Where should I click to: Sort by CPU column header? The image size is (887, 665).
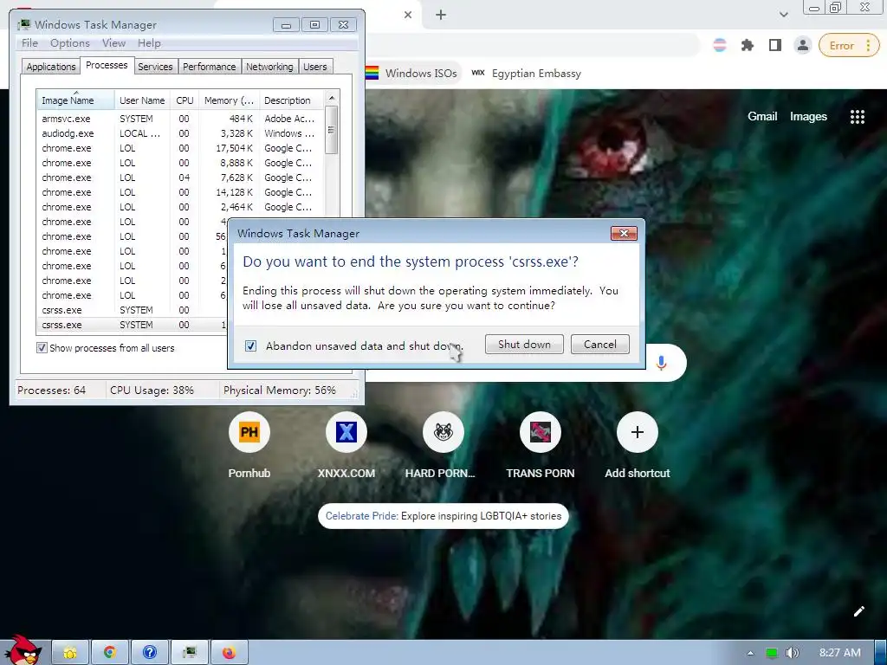tap(185, 100)
